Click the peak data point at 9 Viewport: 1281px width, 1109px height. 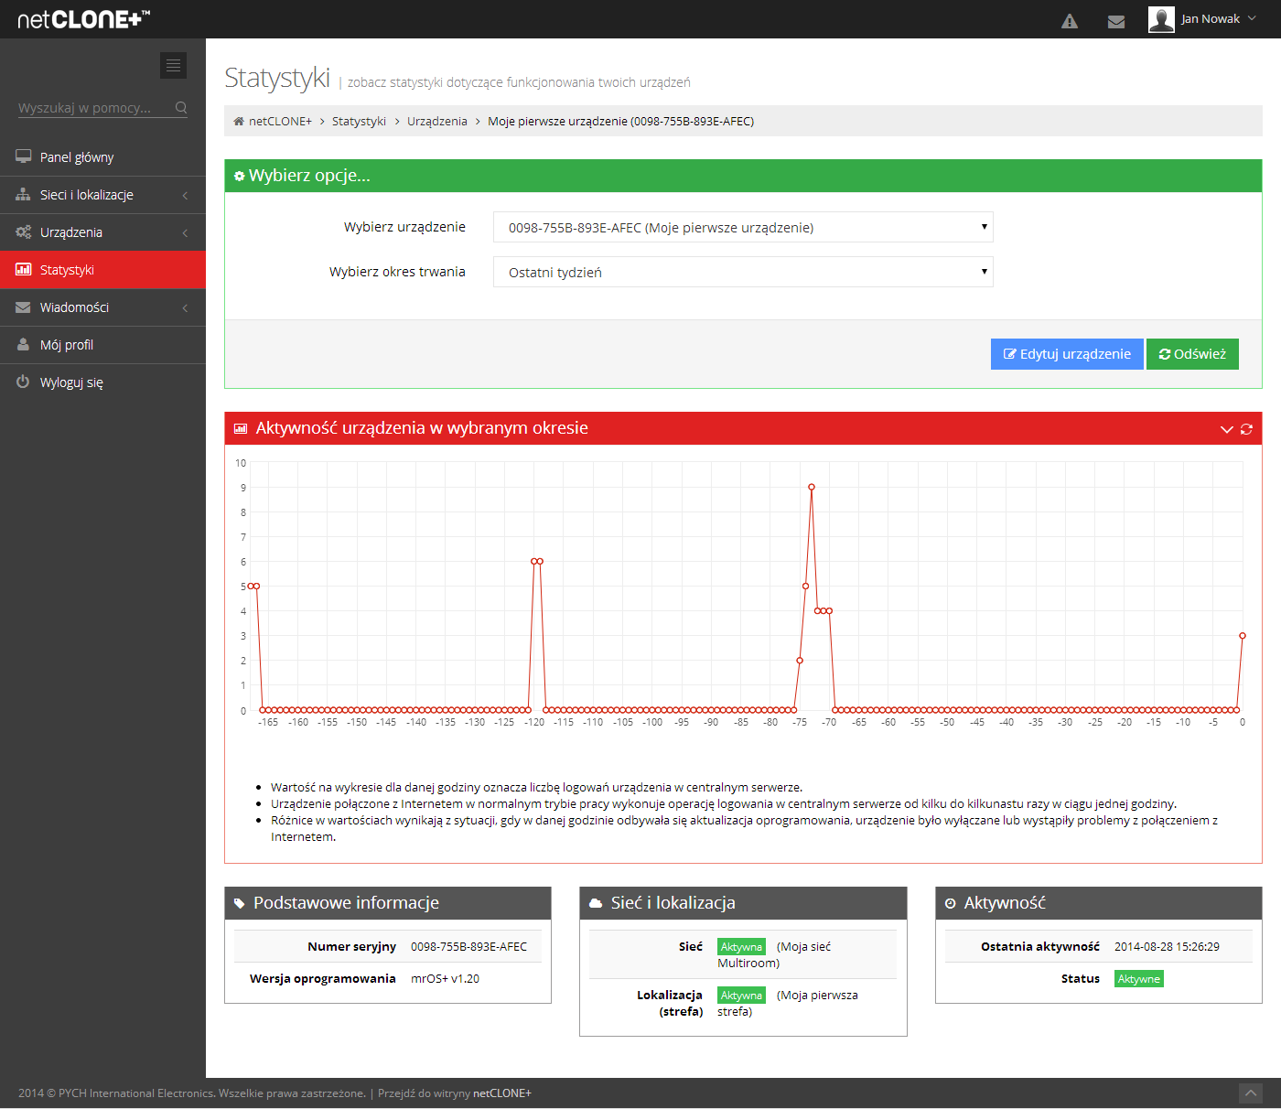(x=812, y=488)
